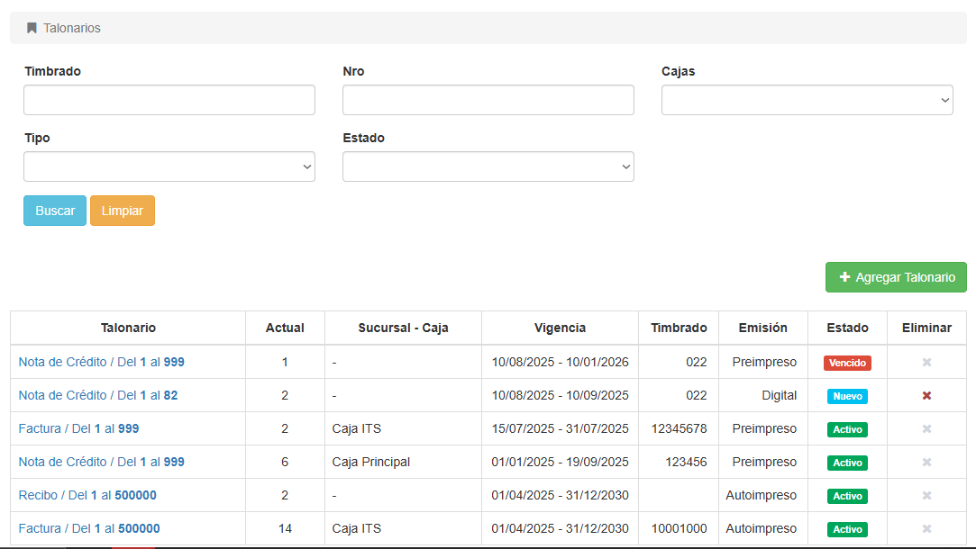Open Nota de Crédito / Del 1 al 82
The image size is (976, 549).
97,395
